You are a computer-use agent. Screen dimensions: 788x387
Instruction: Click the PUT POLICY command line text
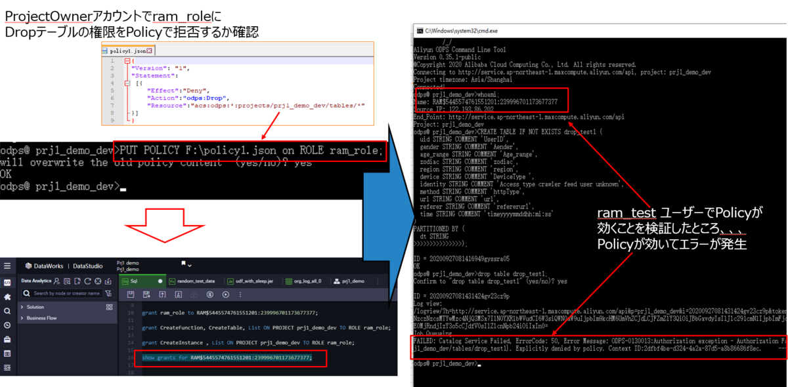pos(250,150)
